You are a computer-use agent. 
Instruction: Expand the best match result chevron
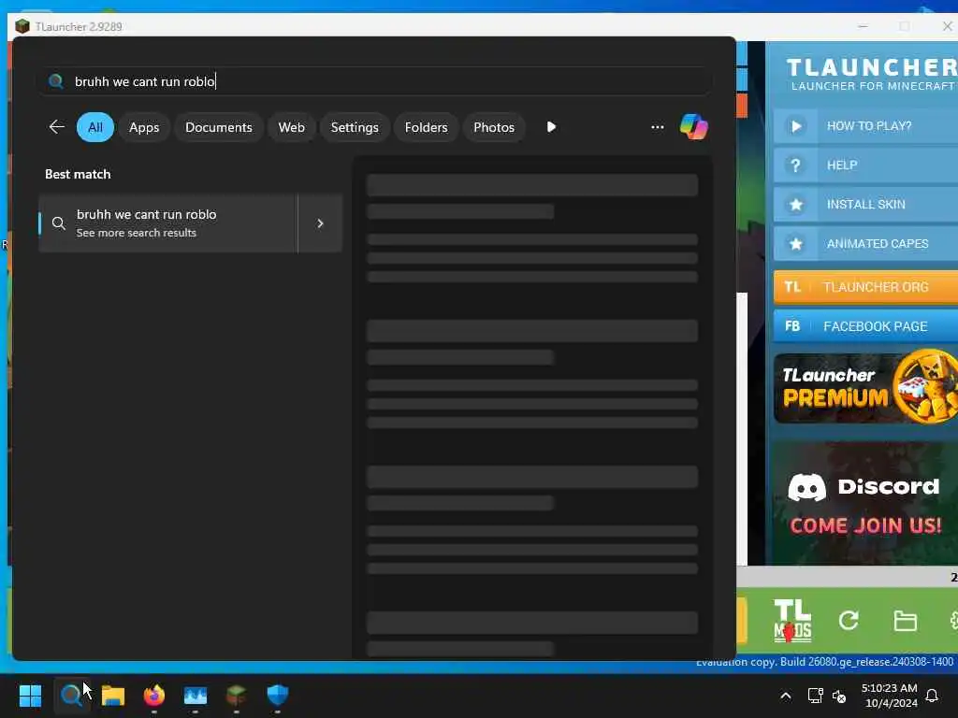coord(320,223)
